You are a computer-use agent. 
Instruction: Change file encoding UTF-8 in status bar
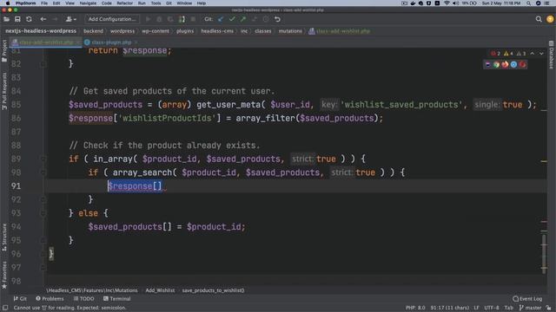tap(492, 308)
